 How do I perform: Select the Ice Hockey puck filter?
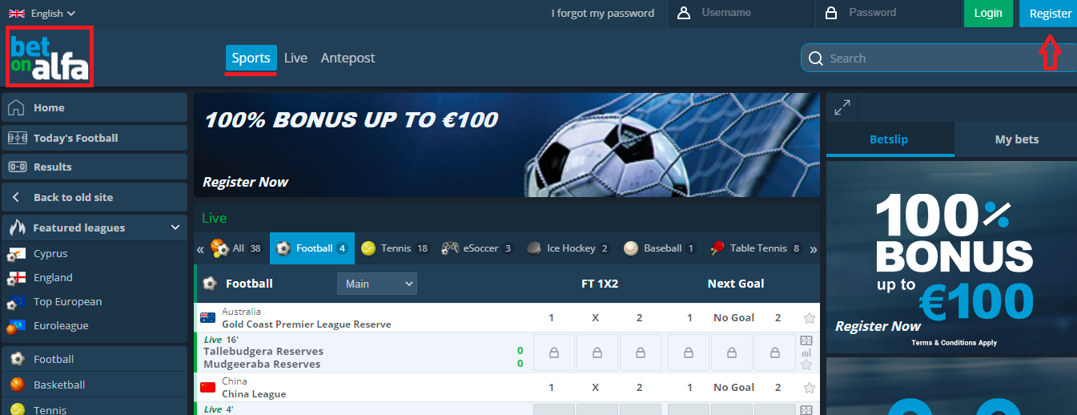[x=568, y=248]
